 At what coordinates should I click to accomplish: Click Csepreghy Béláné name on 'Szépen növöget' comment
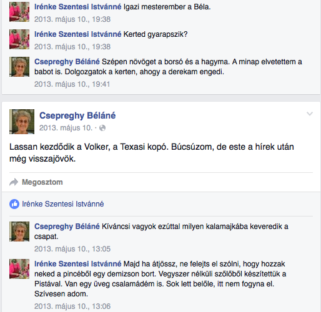click(x=67, y=62)
